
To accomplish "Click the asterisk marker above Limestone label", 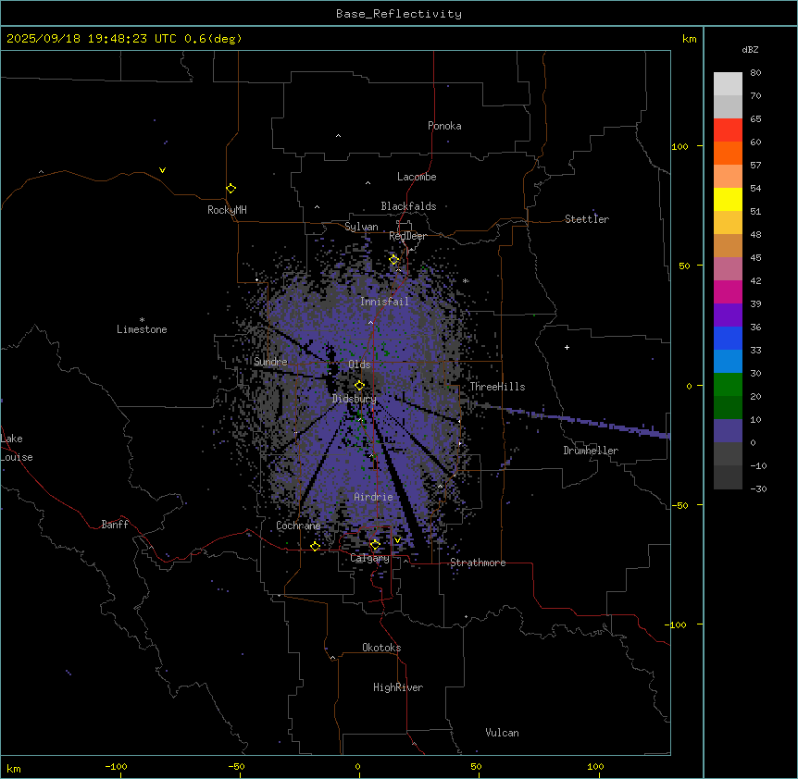I will point(142,319).
